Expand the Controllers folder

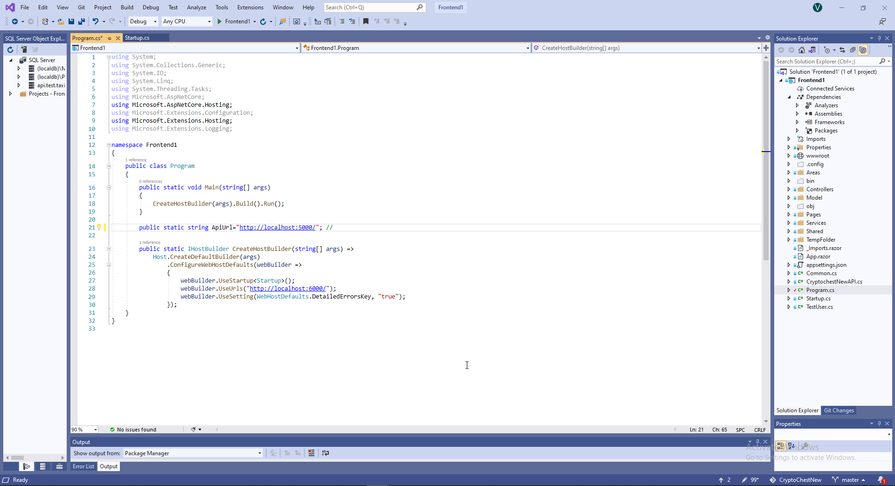click(789, 189)
